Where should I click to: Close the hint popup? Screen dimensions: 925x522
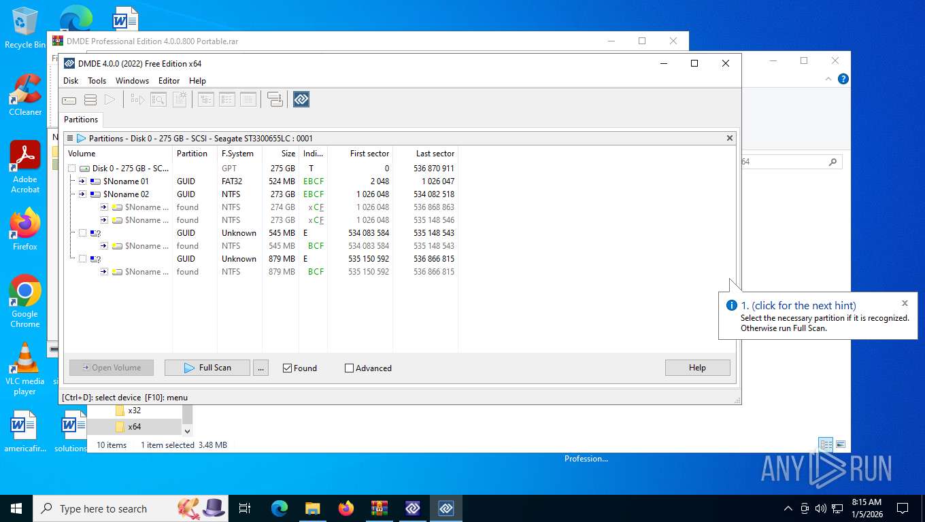pyautogui.click(x=905, y=303)
